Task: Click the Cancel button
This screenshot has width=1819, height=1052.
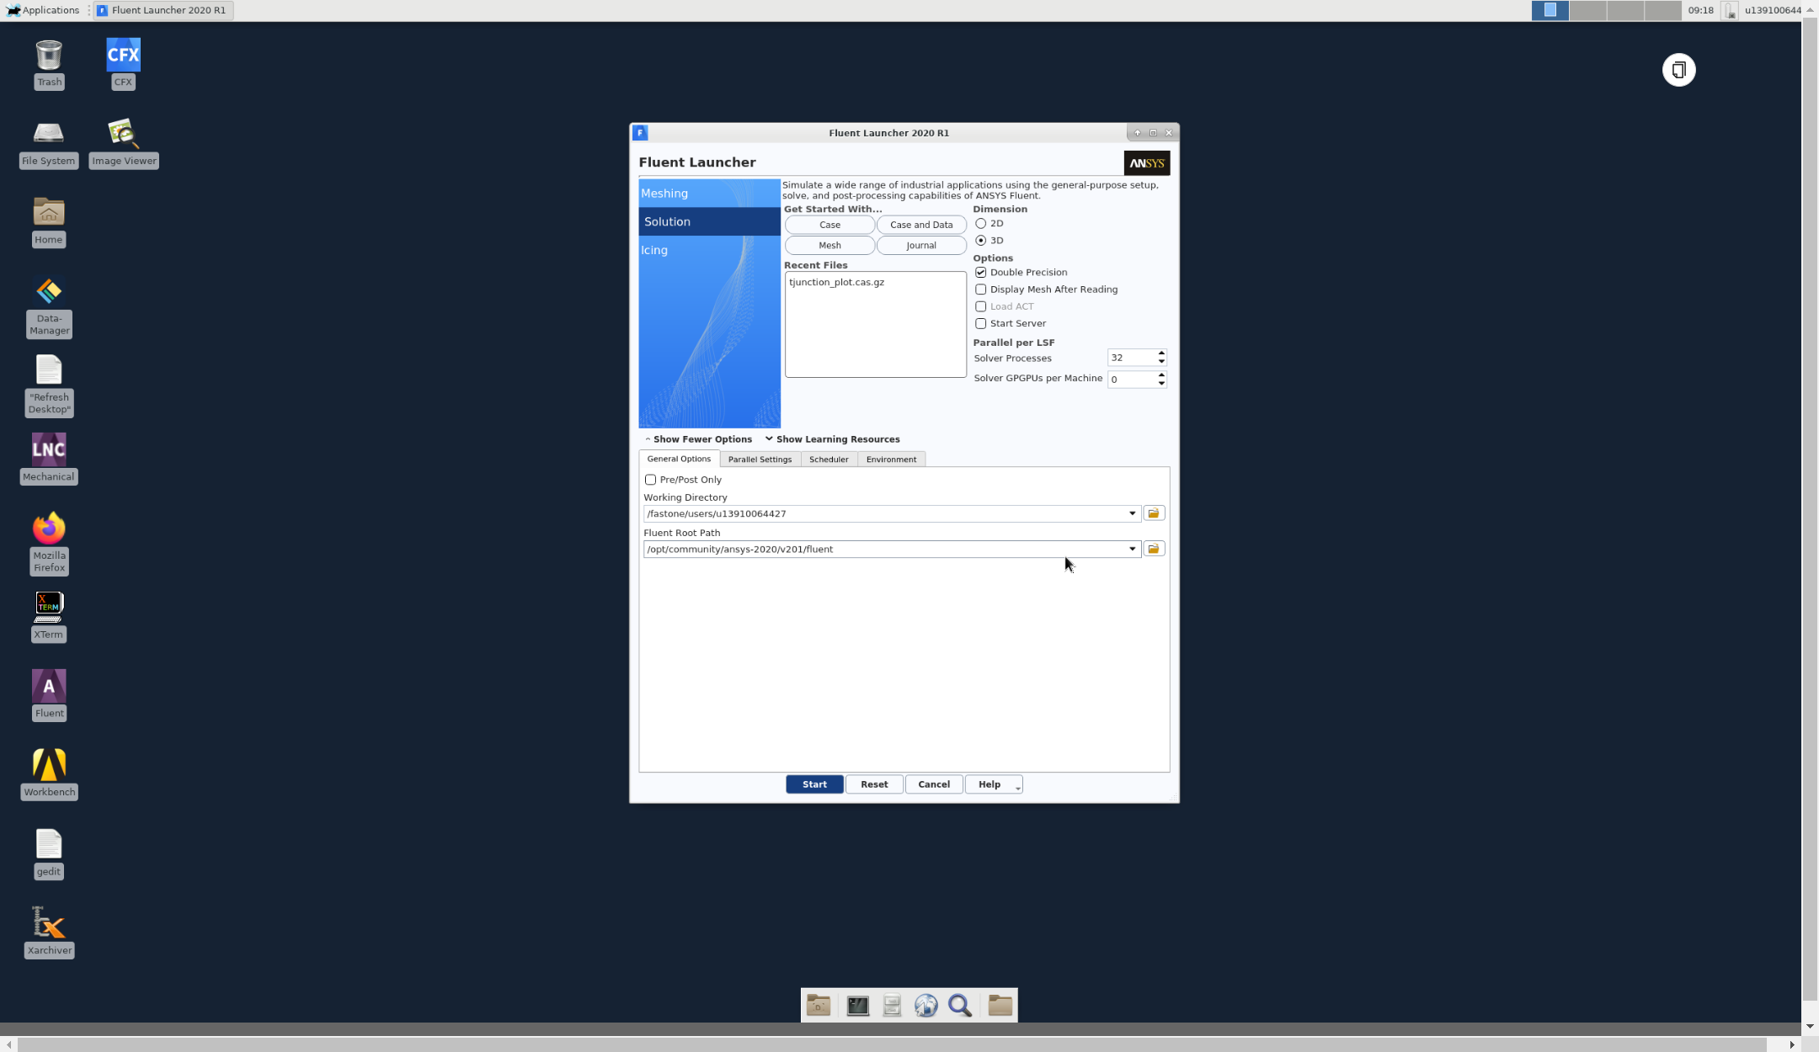Action: [x=934, y=784]
